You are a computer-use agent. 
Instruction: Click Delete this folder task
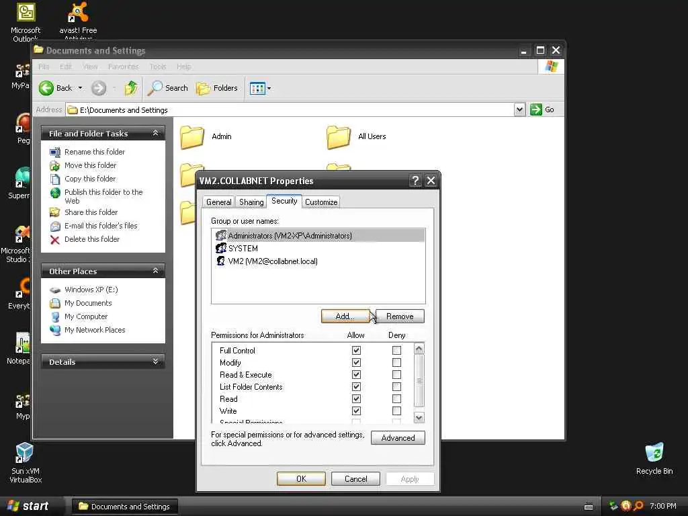[x=91, y=240]
